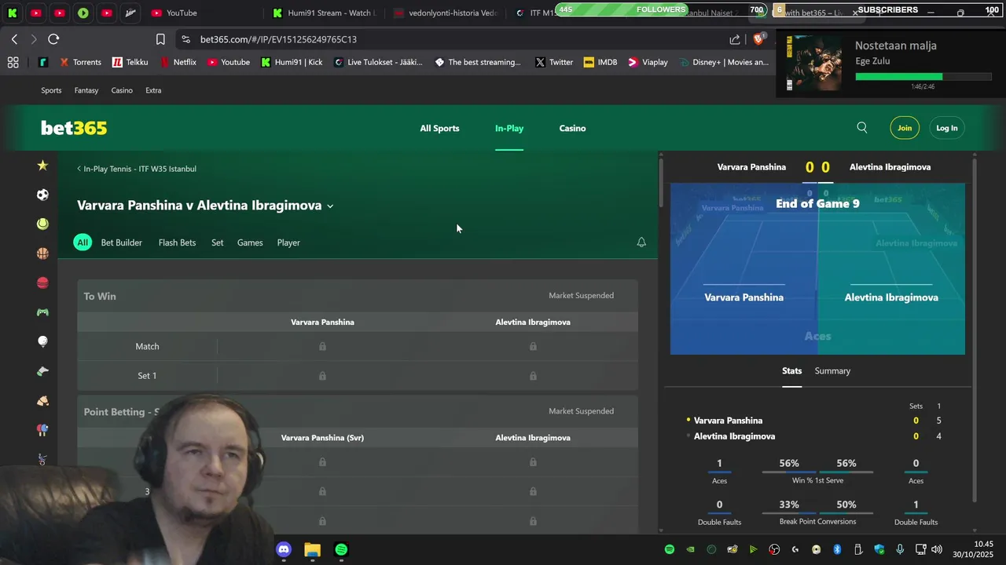Open Bluetooth tray icon

[837, 550]
